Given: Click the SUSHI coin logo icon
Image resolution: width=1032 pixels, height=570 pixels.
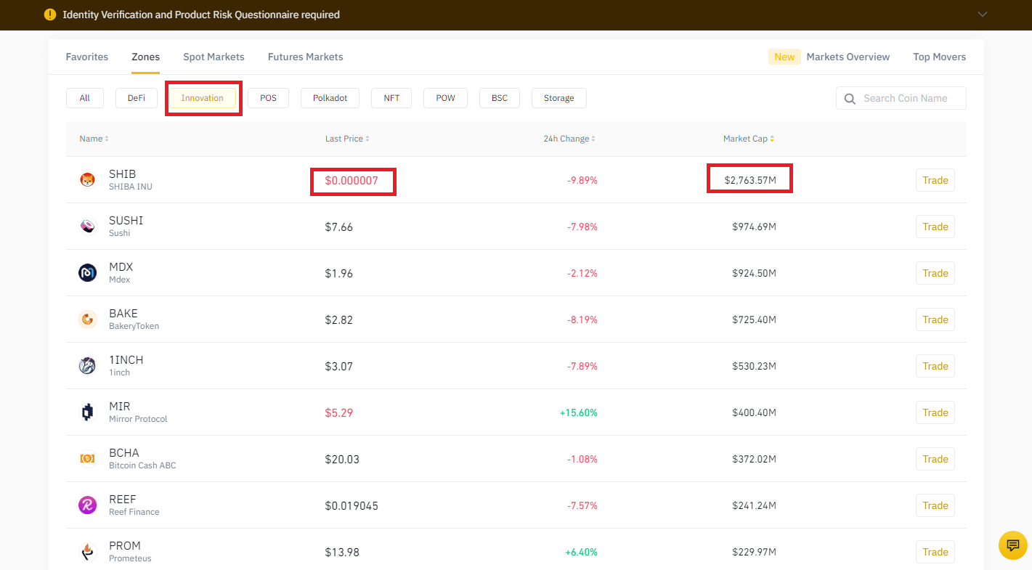Looking at the screenshot, I should pos(87,227).
